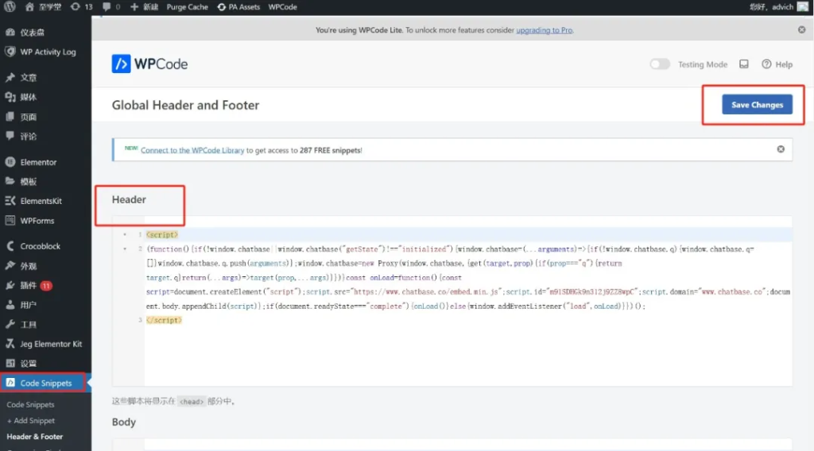The image size is (814, 451).
Task: Select Header & Footer submenu item
Action: pyautogui.click(x=34, y=437)
